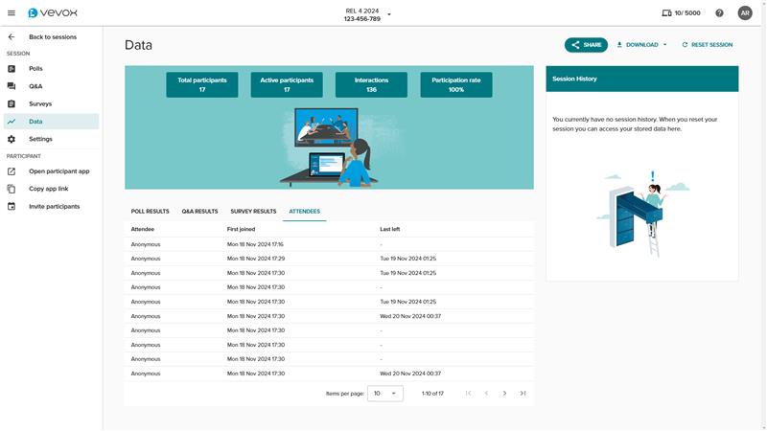This screenshot has height=431, width=767.
Task: Click the Interactions stat card
Action: coord(371,85)
